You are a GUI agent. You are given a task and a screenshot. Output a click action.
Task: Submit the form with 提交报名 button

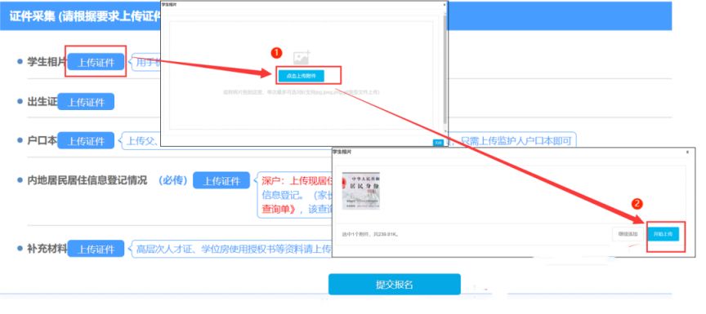click(395, 285)
